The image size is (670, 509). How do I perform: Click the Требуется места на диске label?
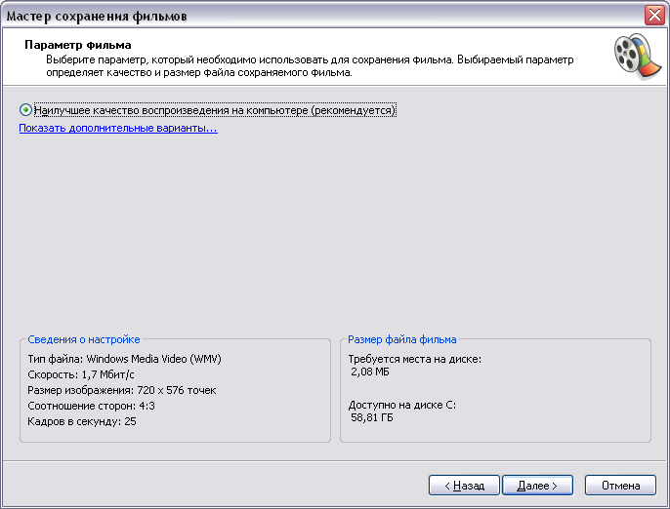click(x=414, y=359)
